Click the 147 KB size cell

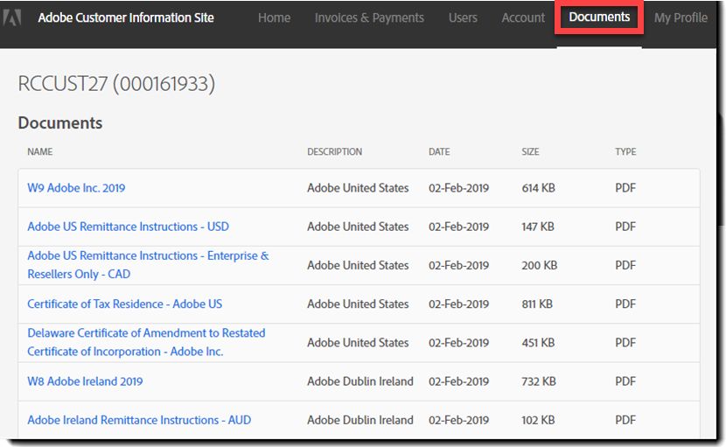(538, 227)
